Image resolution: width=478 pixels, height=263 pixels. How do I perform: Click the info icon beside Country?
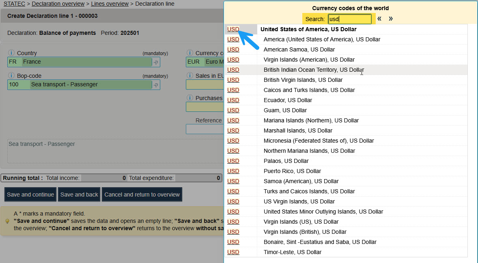[11, 53]
